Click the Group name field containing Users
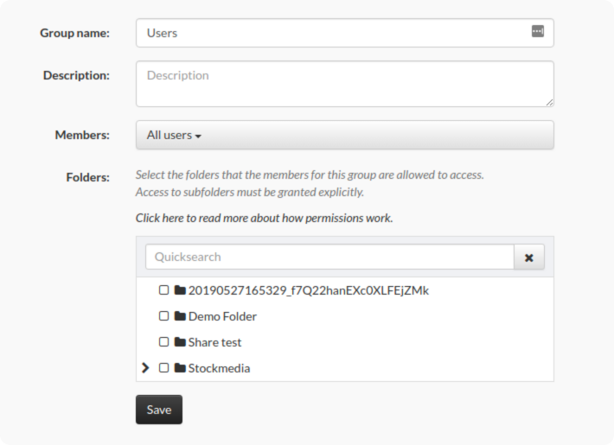Screen dimensions: 614x445 [344, 33]
